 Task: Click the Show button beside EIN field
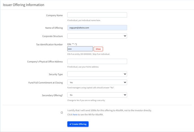click(x=98, y=49)
